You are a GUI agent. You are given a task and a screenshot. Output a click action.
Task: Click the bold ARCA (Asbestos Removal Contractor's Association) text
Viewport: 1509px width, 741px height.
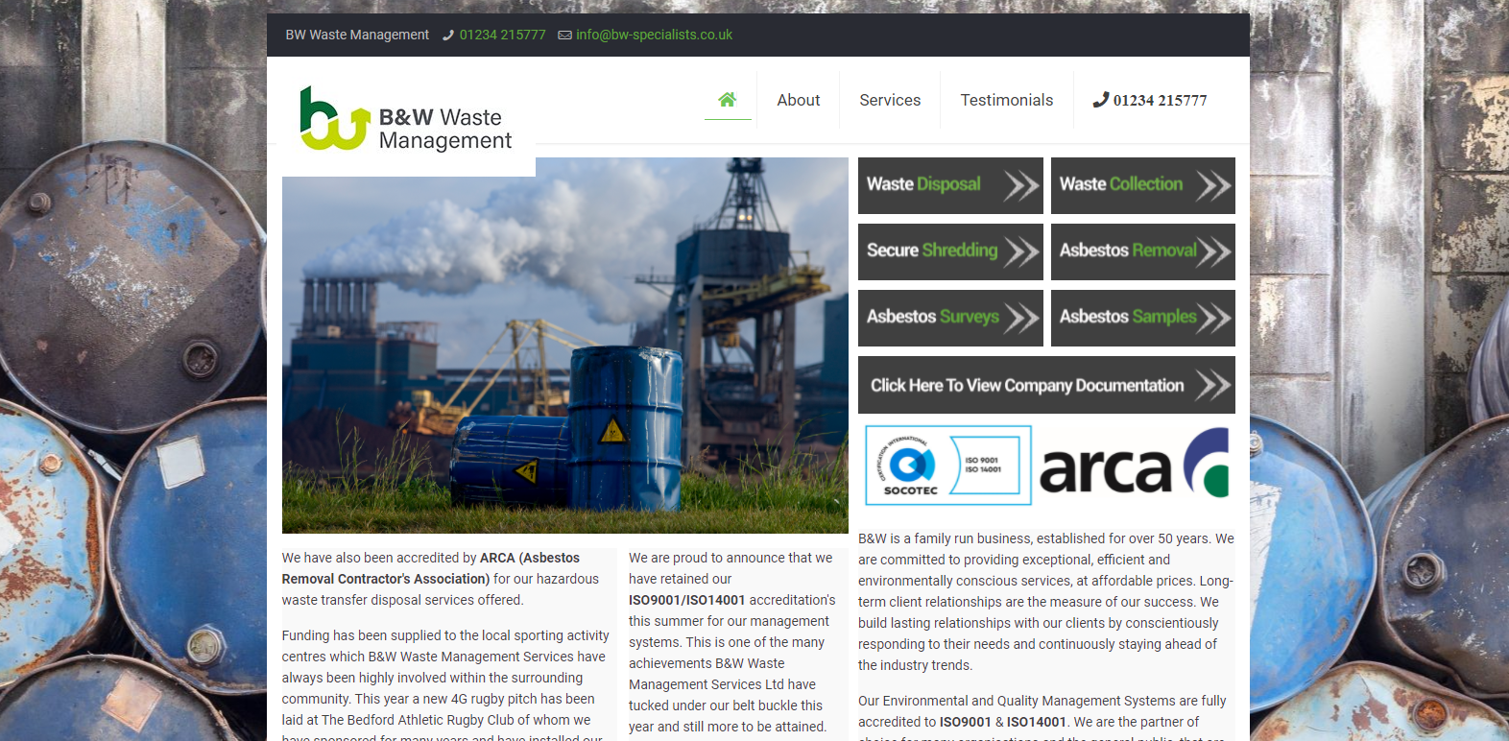coord(431,568)
